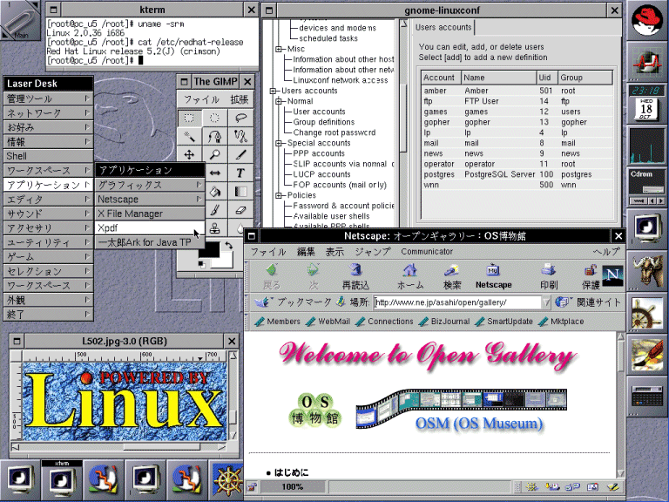Screen dimensions: 669x502
Task: Click the My Netscape toolbar icon
Action: pos(493,275)
